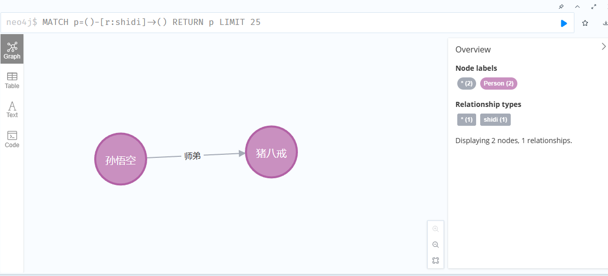The width and height of the screenshot is (608, 276).
Task: Select the * (1) relationship chip
Action: (x=466, y=119)
